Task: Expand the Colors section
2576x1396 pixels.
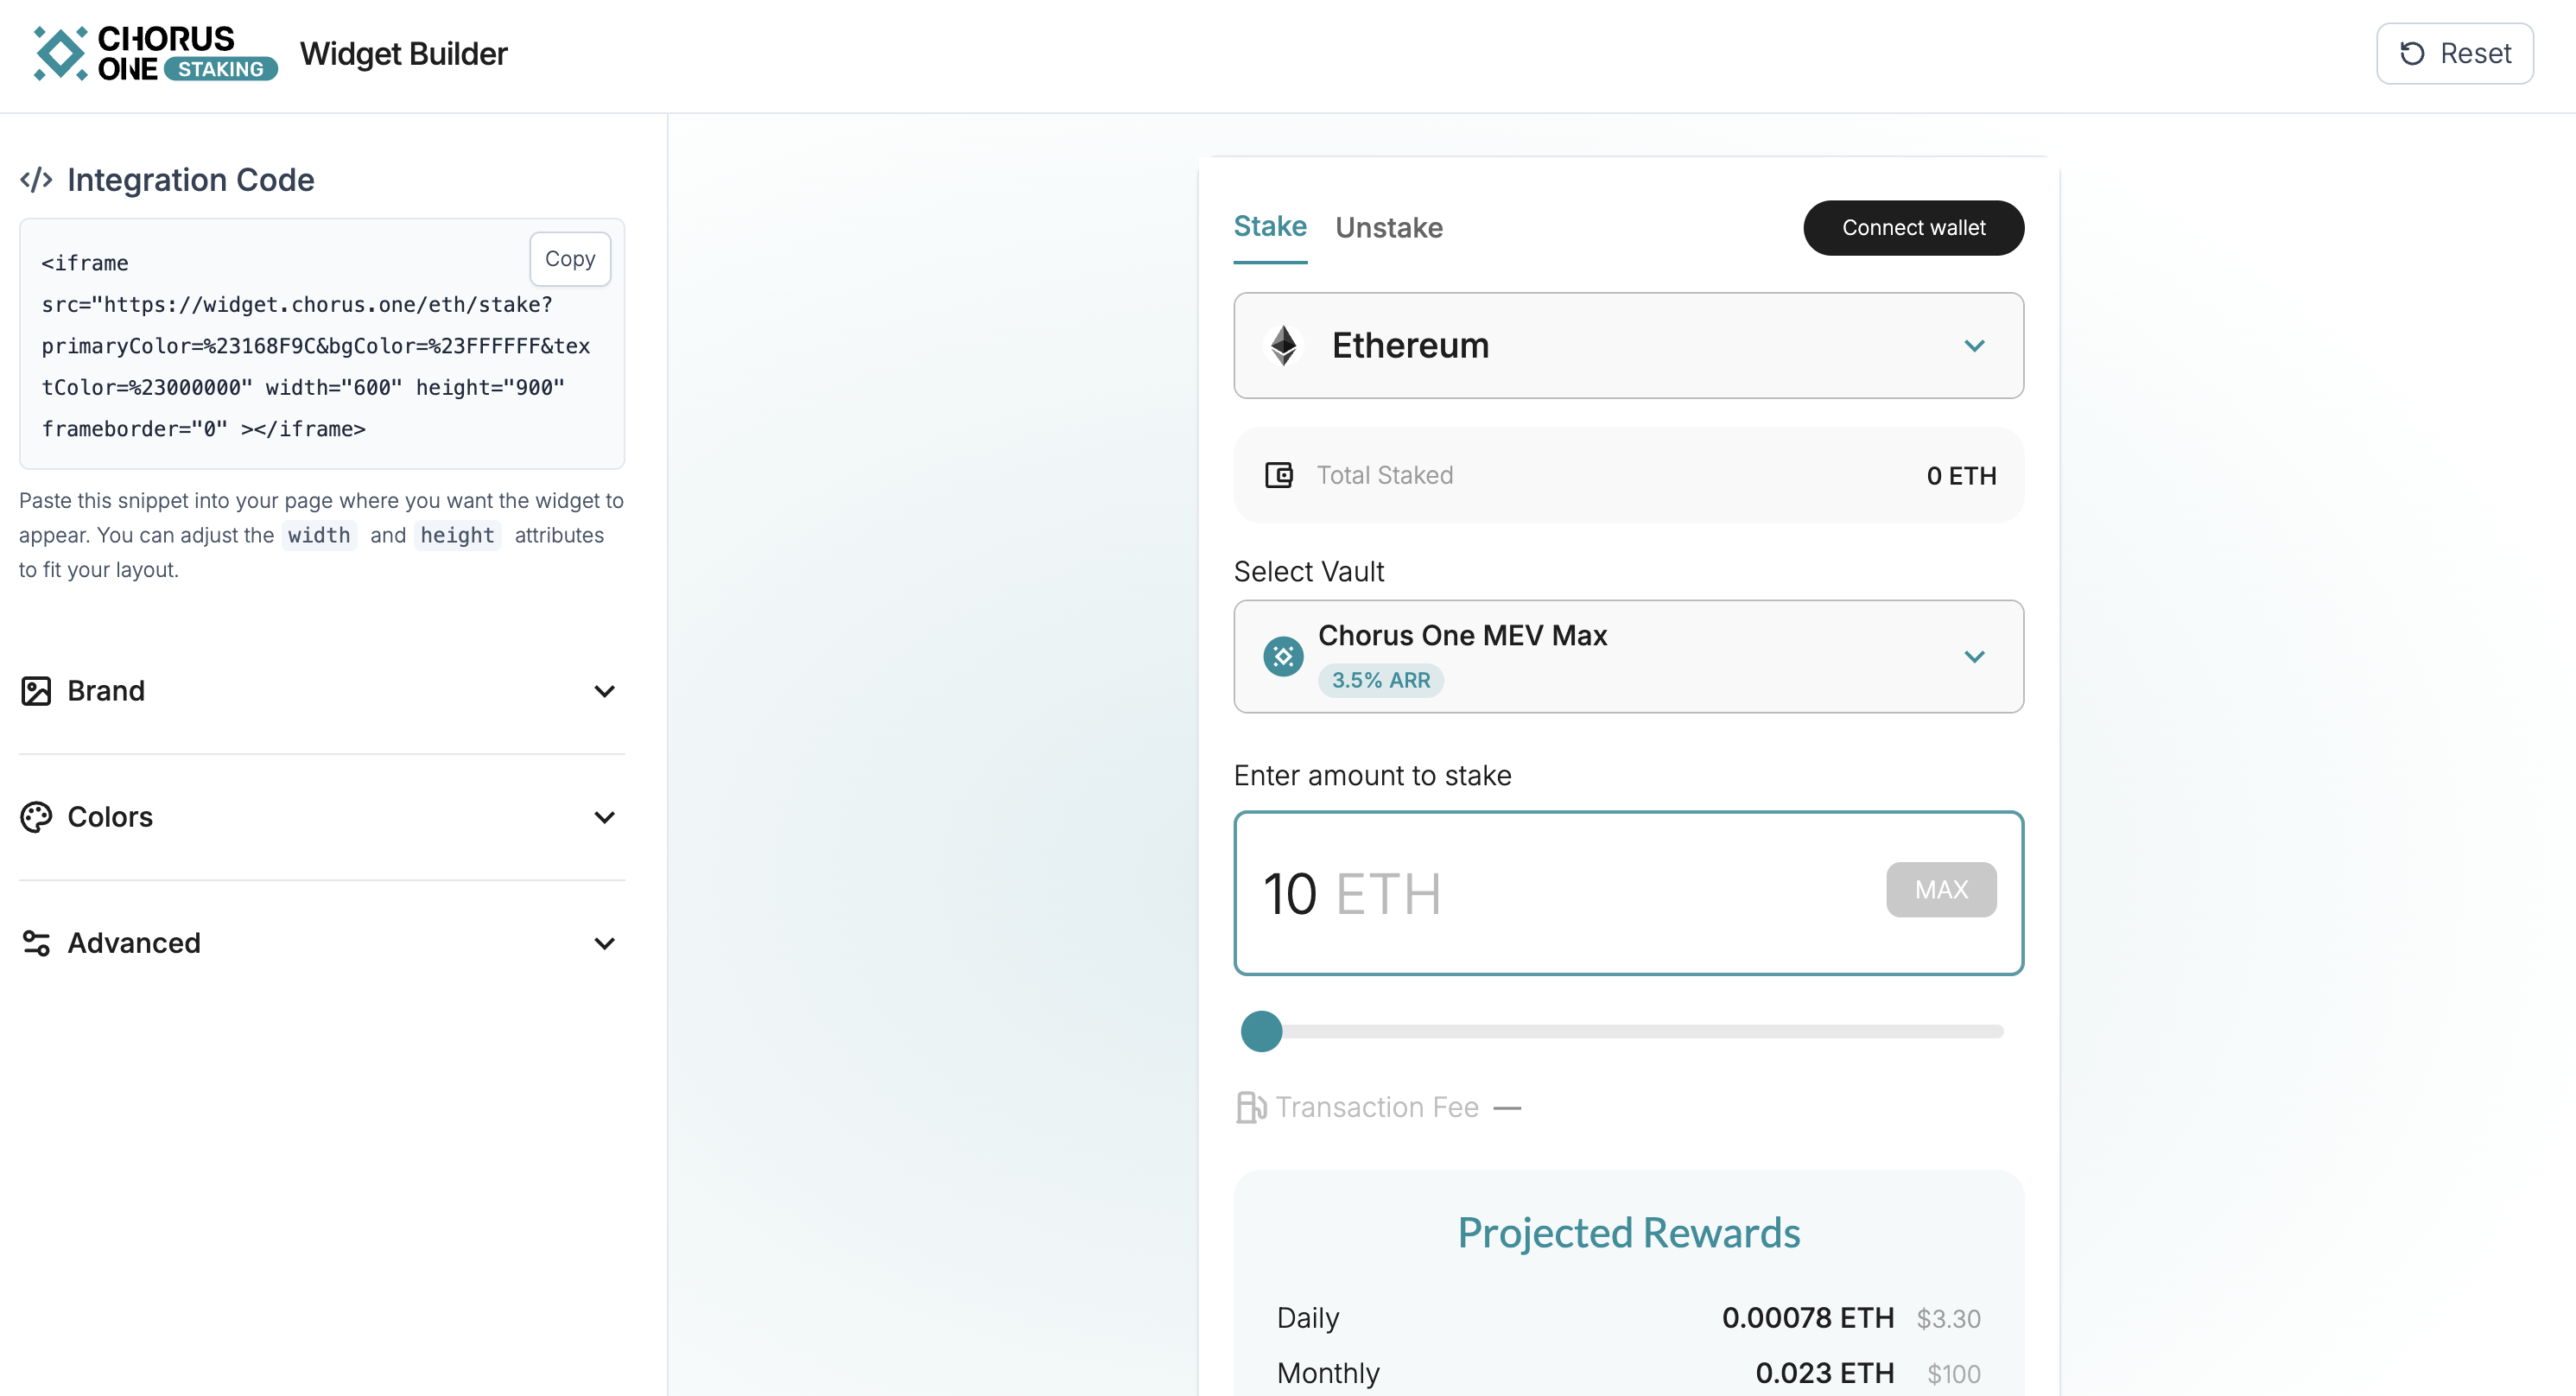Action: (604, 817)
